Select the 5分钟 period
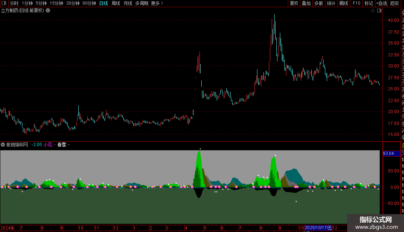404x232 pixels. click(41, 3)
